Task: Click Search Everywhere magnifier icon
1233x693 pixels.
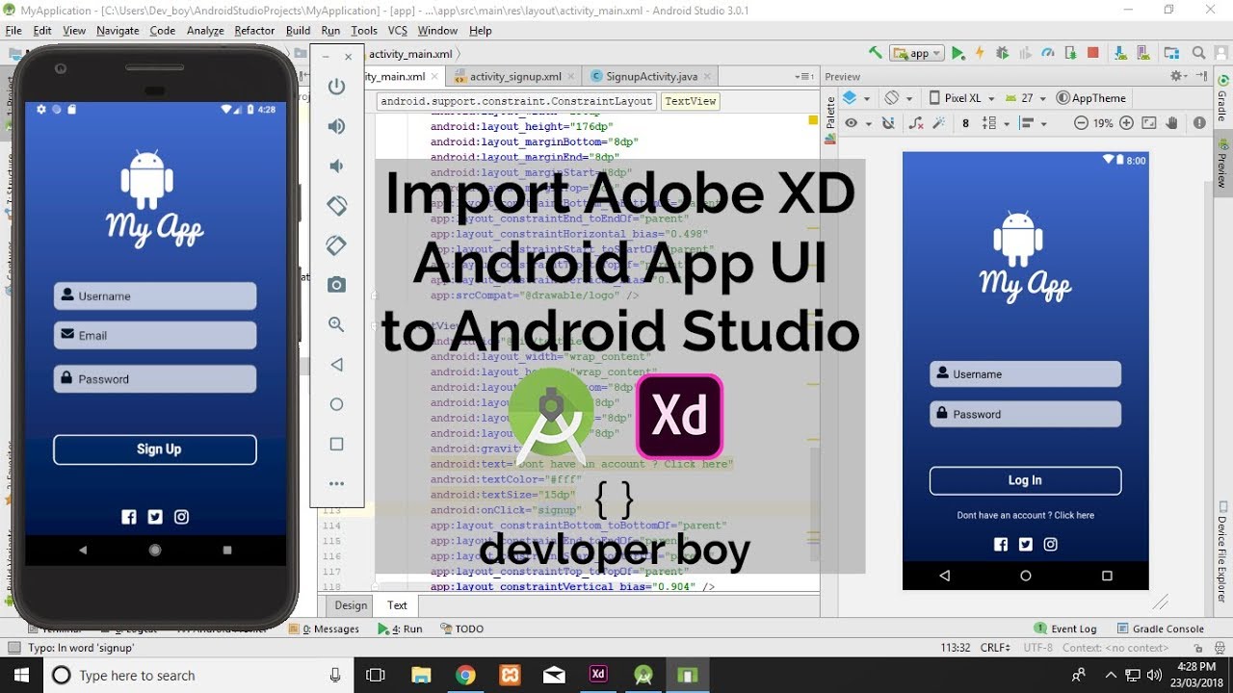Action: [x=1199, y=53]
